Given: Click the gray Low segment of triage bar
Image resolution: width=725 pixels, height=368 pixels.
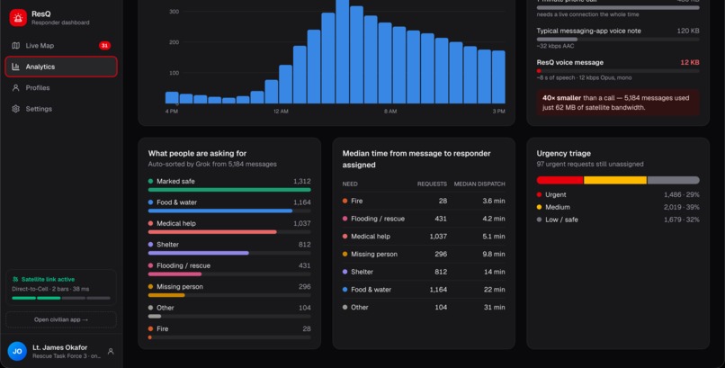Looking at the screenshot, I should [673, 180].
